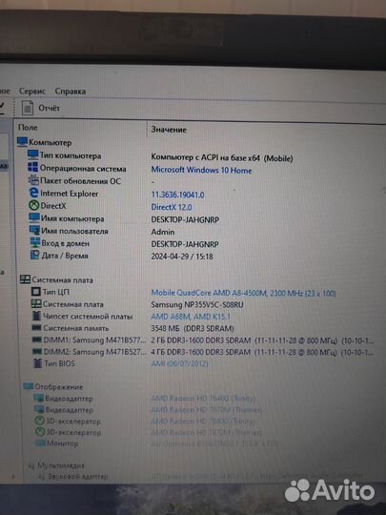Click the Звуковой адаптер icon
The height and width of the screenshot is (515, 386).
point(42,476)
